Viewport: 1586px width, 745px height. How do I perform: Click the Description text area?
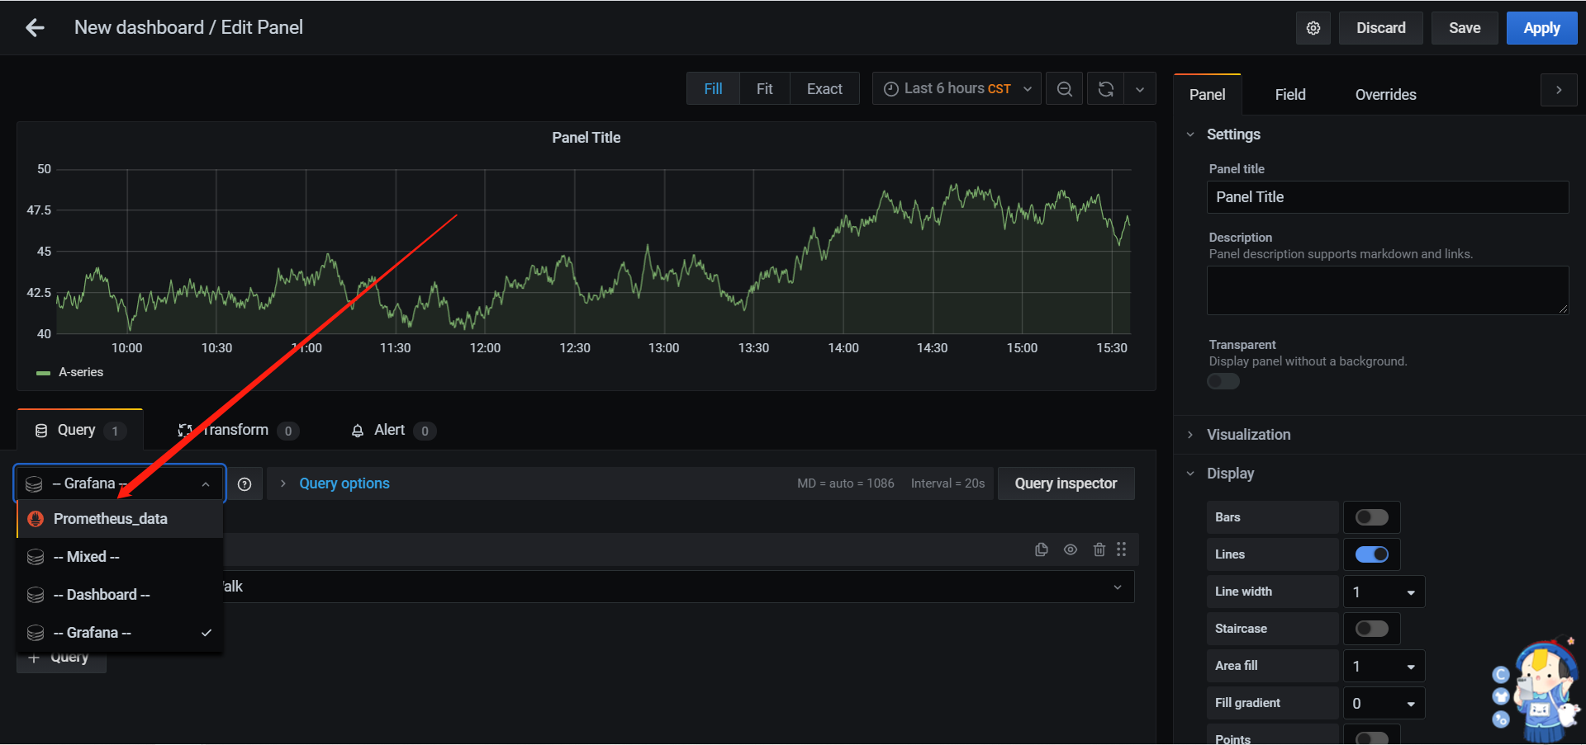tap(1387, 290)
